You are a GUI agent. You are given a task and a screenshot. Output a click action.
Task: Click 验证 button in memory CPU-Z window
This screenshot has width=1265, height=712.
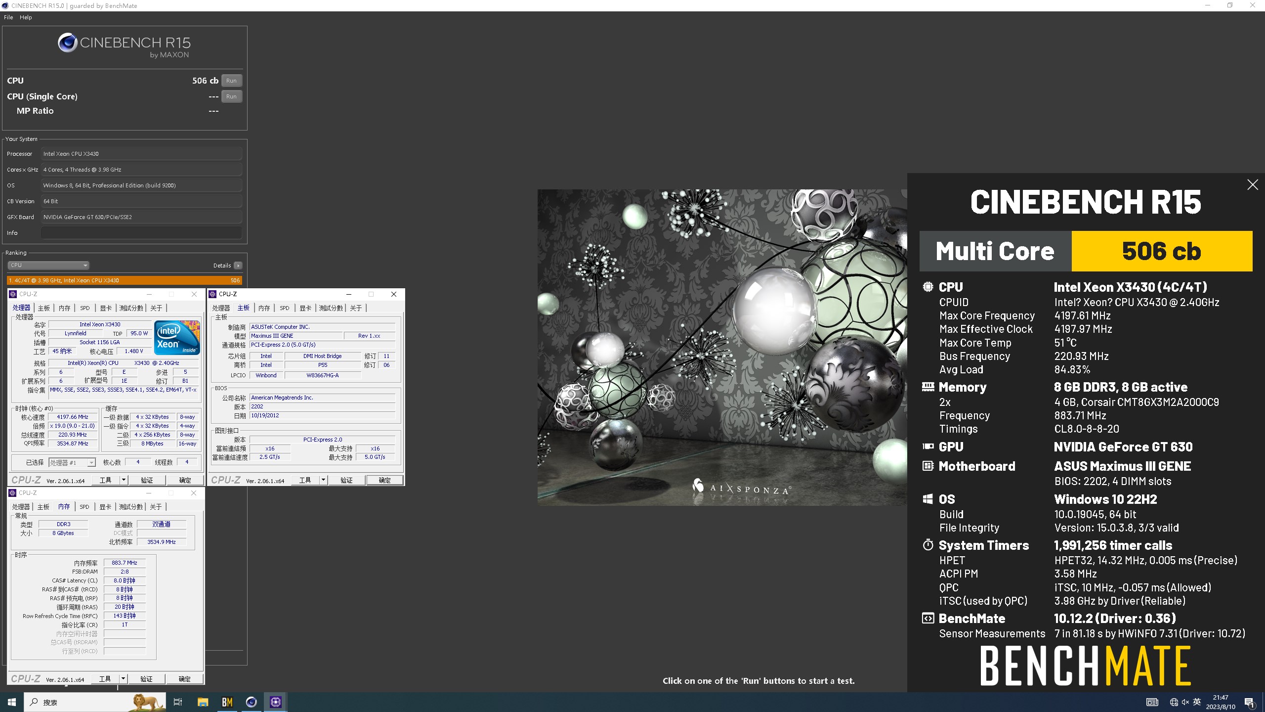(x=146, y=679)
